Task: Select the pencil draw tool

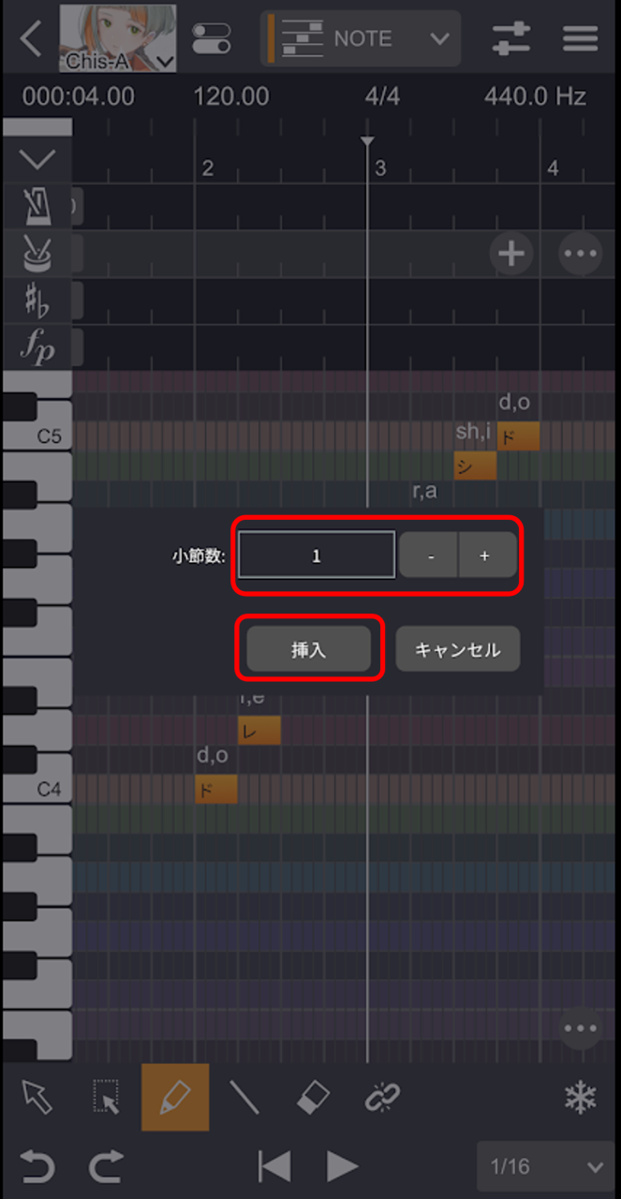Action: pyautogui.click(x=175, y=1097)
